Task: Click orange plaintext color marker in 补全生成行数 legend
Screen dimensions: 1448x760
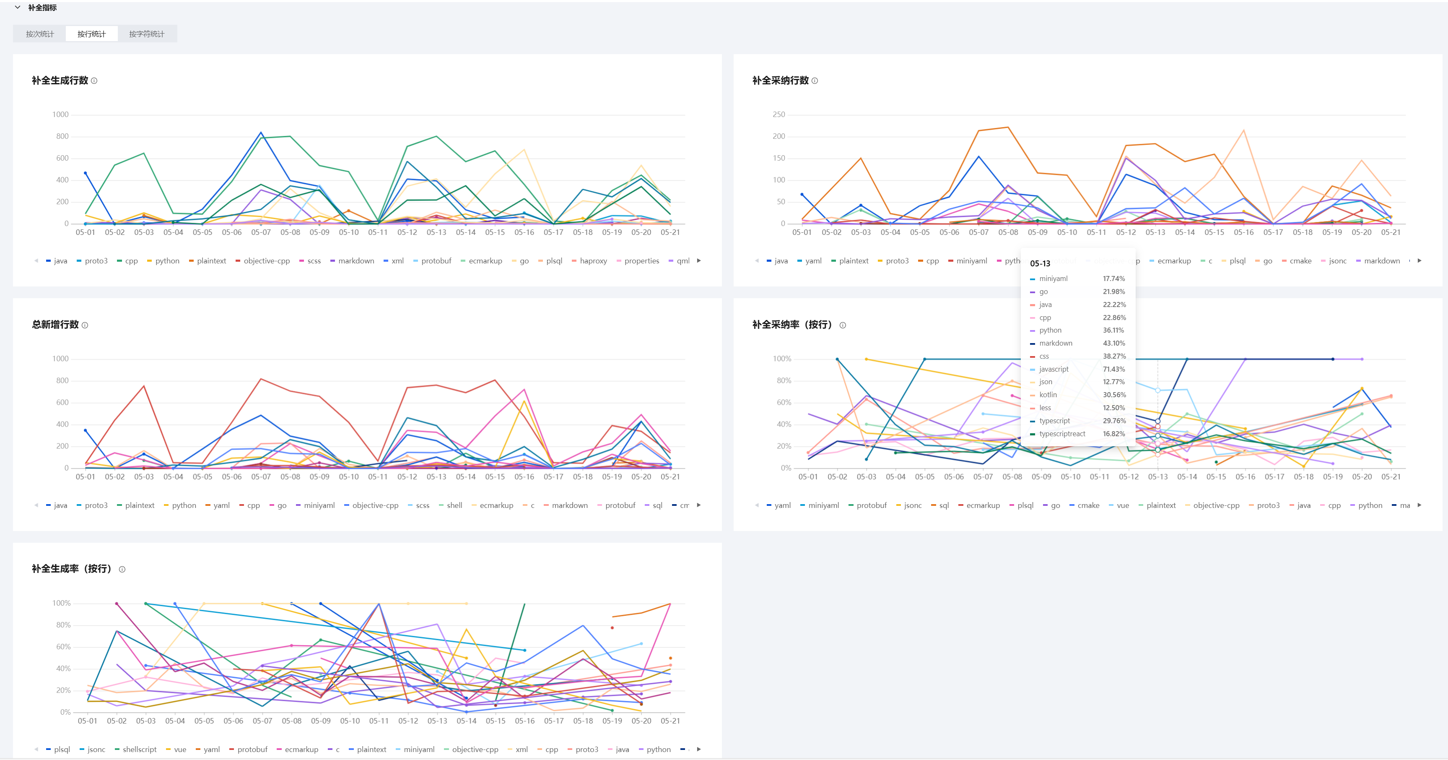Action: tap(192, 261)
